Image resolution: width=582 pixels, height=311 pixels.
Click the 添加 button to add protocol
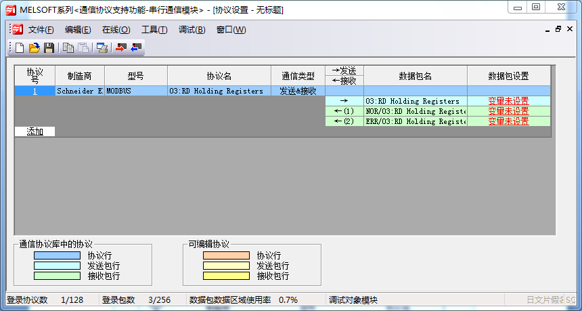35,131
